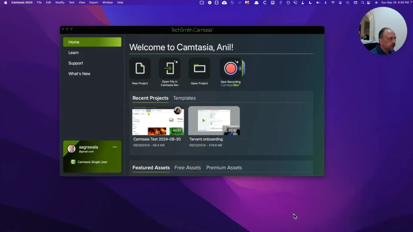Expand the arrow beside New Recording

pyautogui.click(x=240, y=68)
